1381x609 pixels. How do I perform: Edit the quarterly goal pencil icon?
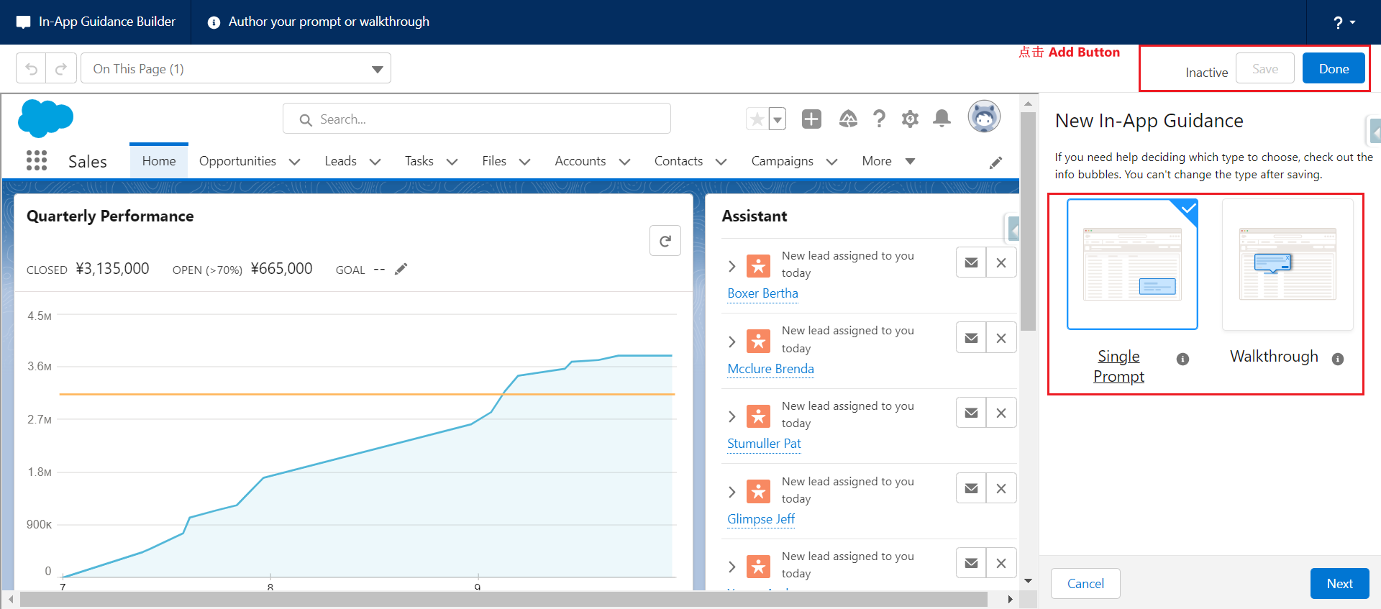coord(401,269)
